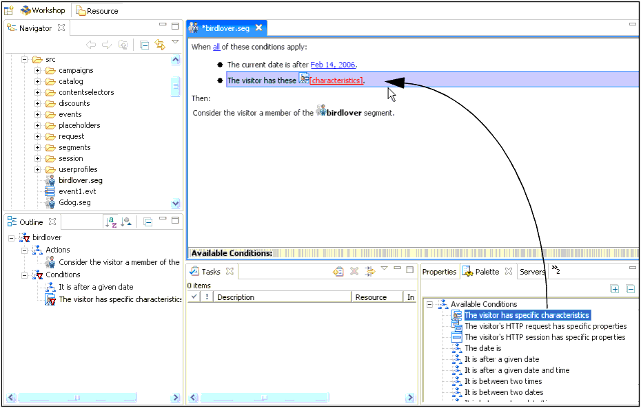Click Navigator scroll up arrow
This screenshot has width=641, height=408.
pyautogui.click(x=175, y=60)
